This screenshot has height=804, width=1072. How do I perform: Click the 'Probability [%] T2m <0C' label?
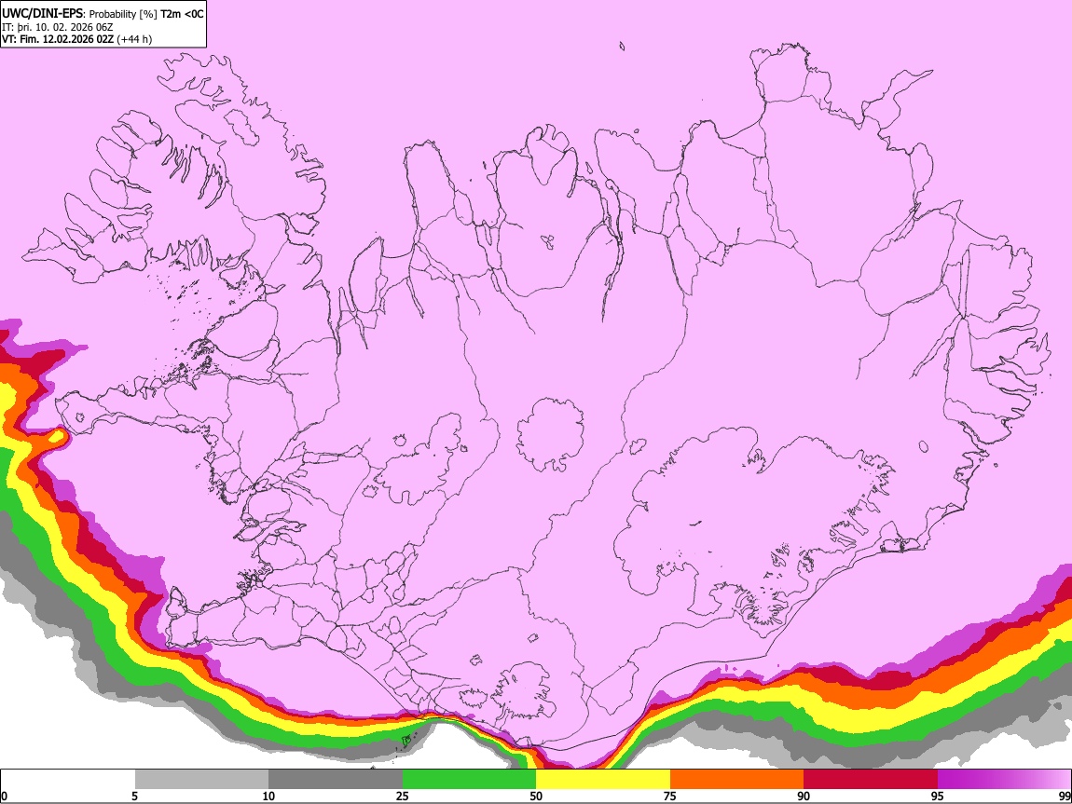pos(146,14)
